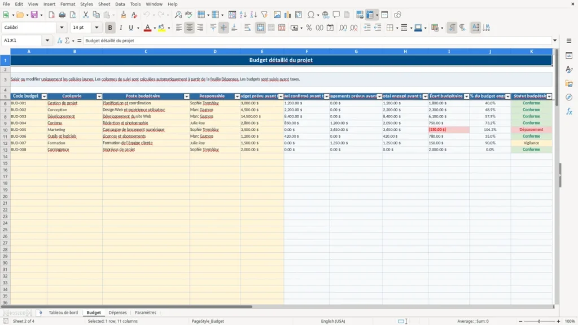This screenshot has width=578, height=325.
Task: Click the Open folder icon
Action: click(x=20, y=15)
